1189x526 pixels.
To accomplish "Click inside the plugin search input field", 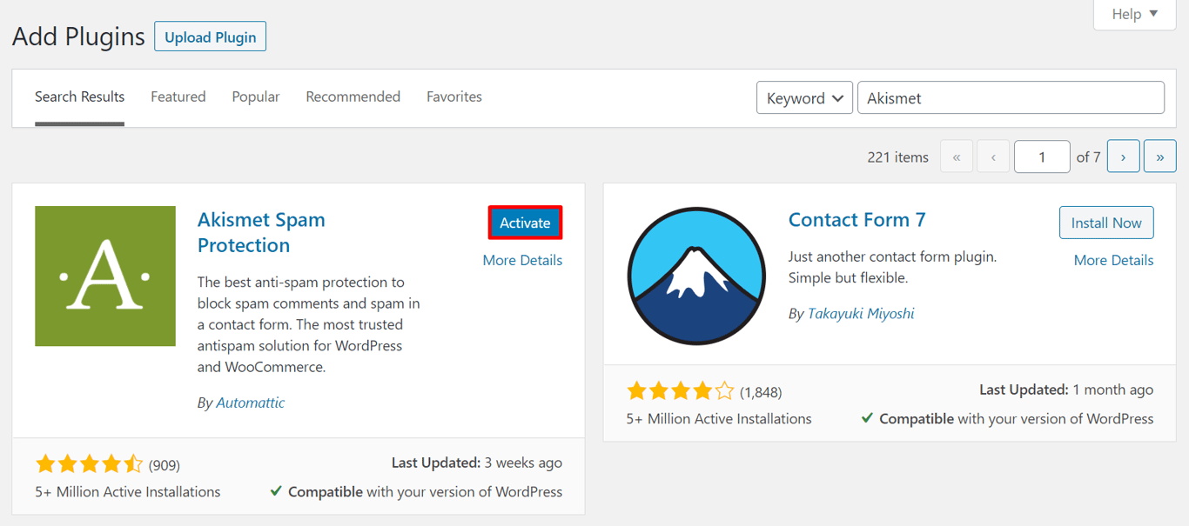I will [1010, 97].
